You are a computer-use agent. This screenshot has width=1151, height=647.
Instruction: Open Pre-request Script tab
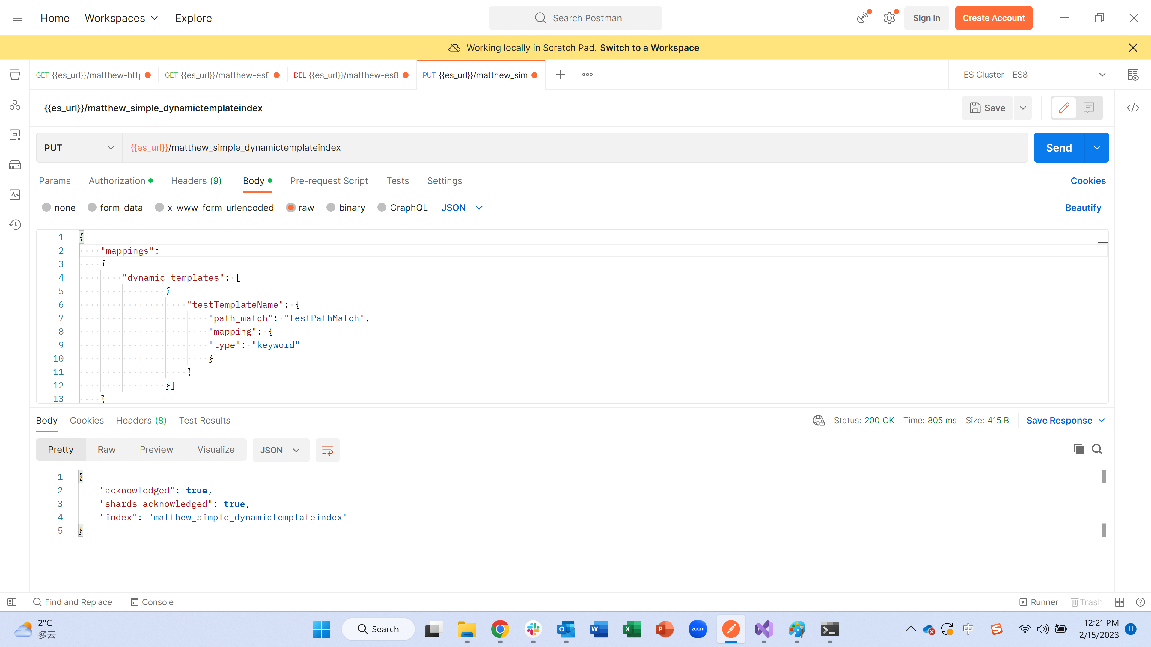pos(329,181)
